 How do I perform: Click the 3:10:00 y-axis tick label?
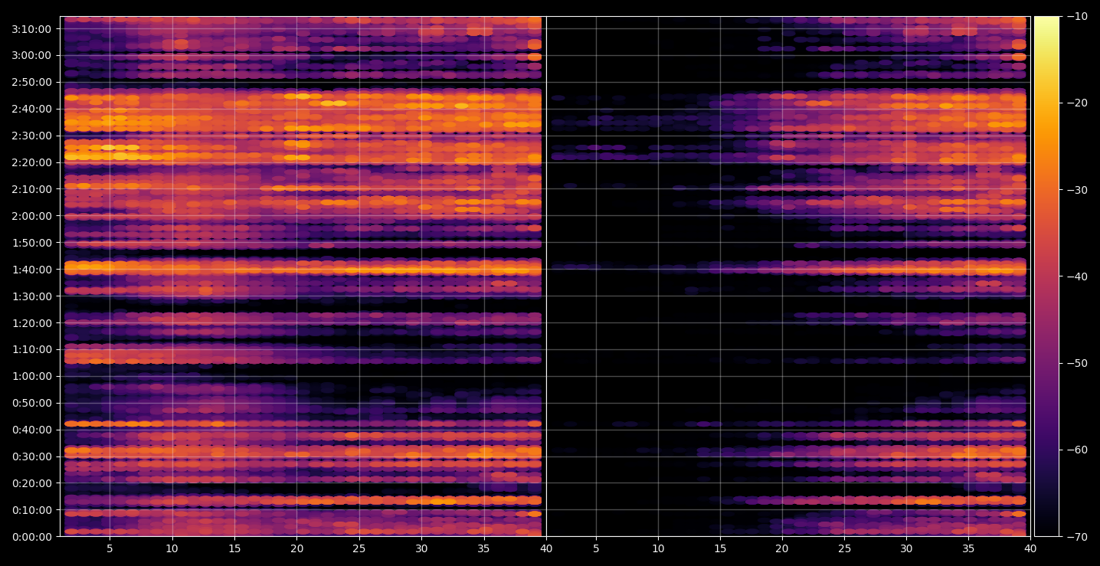click(x=31, y=28)
